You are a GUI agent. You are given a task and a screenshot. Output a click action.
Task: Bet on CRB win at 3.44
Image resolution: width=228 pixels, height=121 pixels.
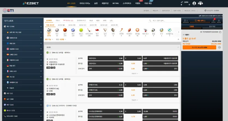(160, 85)
